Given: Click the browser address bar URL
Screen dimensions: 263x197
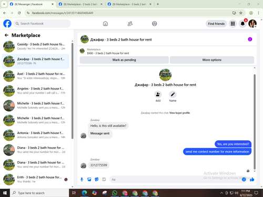Looking at the screenshot, I should pyautogui.click(x=63, y=13).
